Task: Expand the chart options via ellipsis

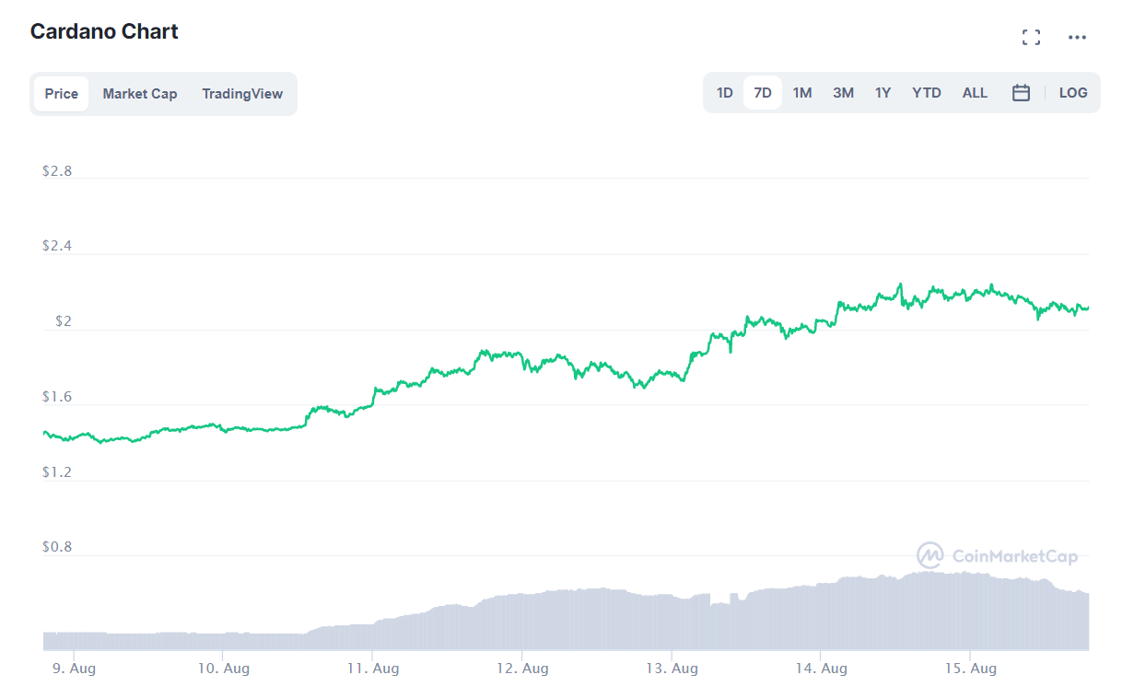Action: pos(1077,37)
